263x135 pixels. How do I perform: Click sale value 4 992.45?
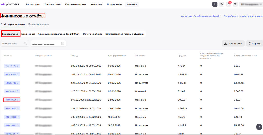coord(183,74)
